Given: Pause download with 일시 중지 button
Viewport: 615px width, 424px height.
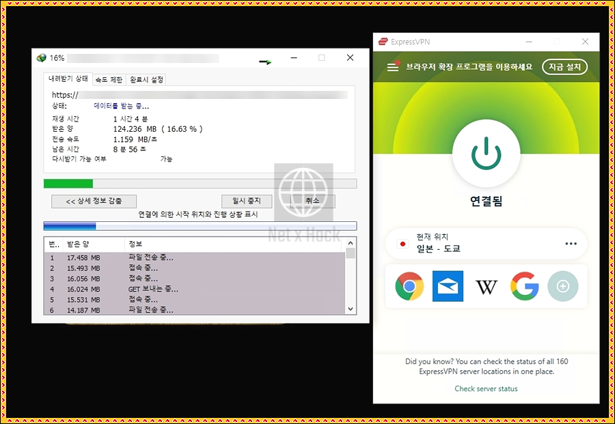Looking at the screenshot, I should pyautogui.click(x=246, y=201).
